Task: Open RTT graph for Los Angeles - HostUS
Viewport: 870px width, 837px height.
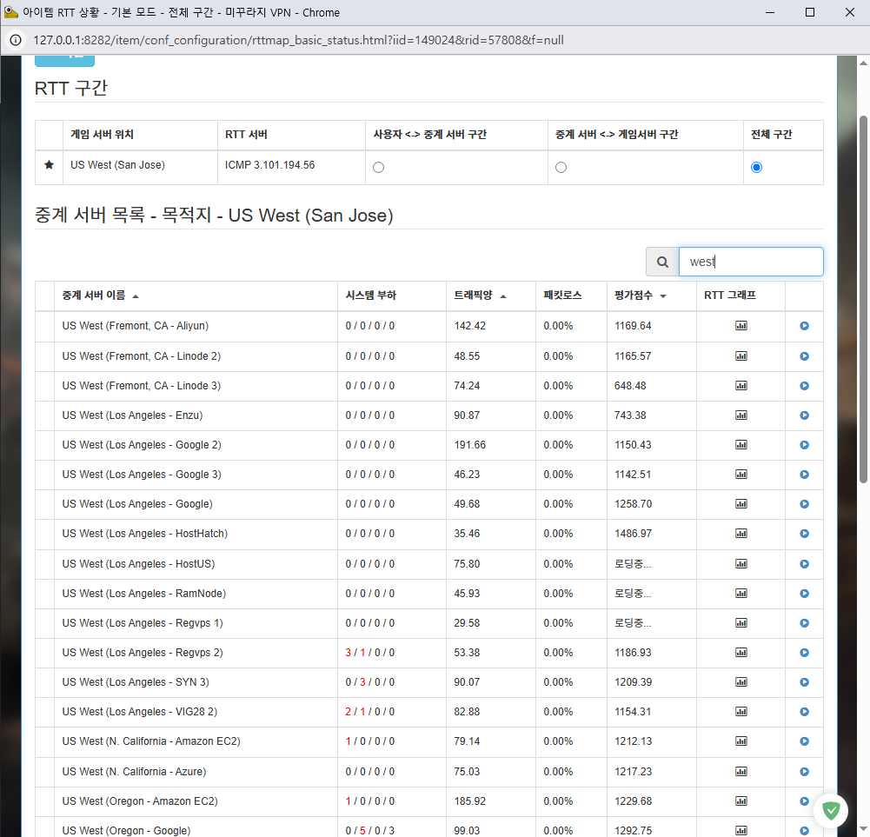Action: click(x=740, y=564)
